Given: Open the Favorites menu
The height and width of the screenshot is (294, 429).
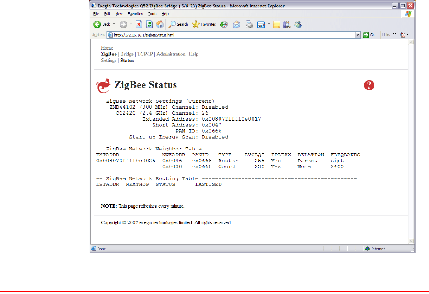Looking at the screenshot, I should (135, 14).
